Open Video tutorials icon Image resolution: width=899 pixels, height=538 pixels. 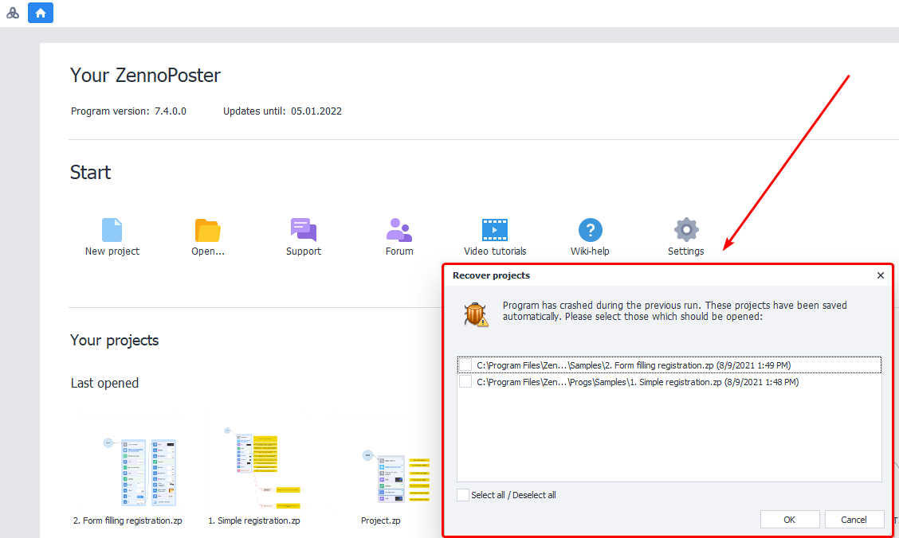click(x=495, y=230)
